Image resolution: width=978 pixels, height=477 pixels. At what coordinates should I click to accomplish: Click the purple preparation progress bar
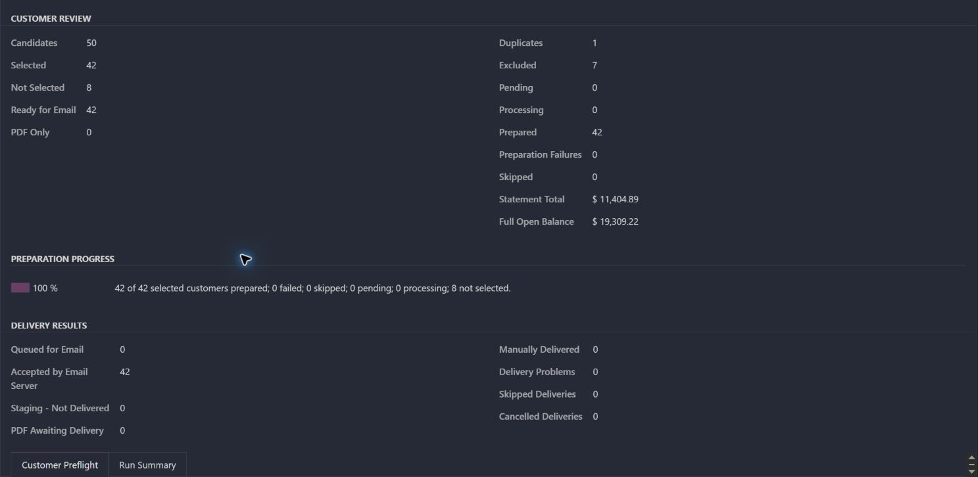(x=20, y=288)
